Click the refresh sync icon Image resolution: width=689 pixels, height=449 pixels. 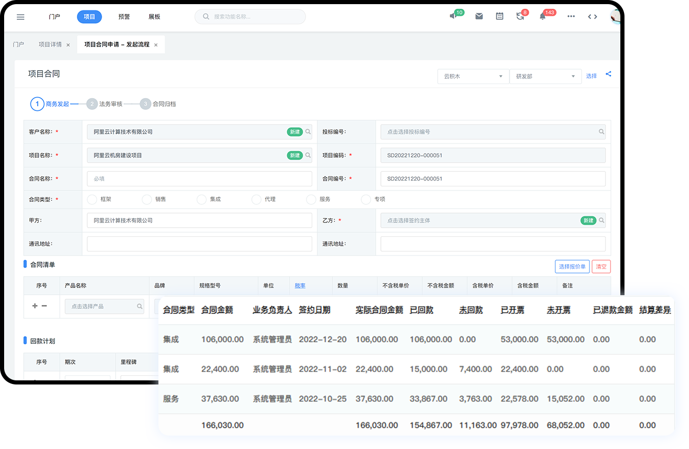tap(520, 17)
